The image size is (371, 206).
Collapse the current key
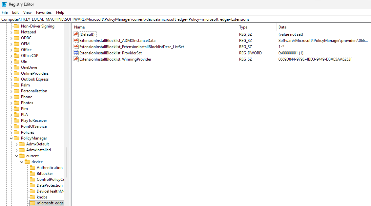[16, 156]
